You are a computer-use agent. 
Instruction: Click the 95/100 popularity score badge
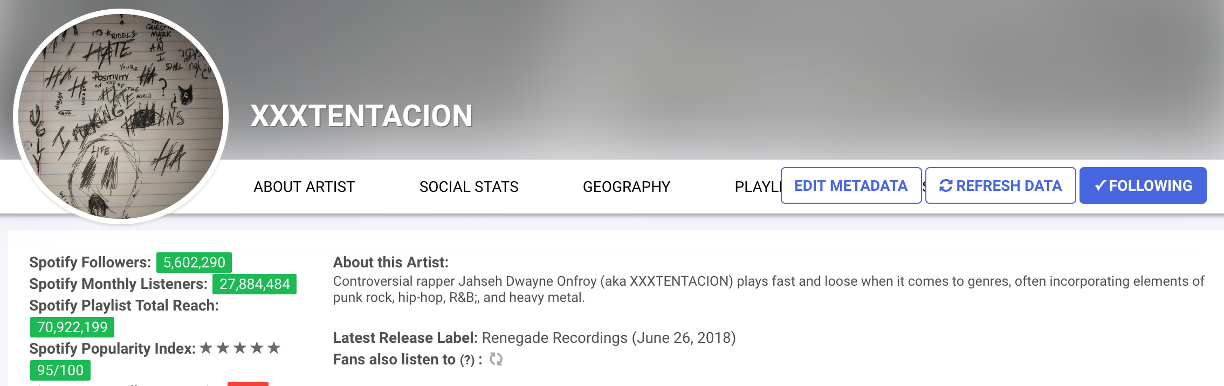[x=60, y=370]
